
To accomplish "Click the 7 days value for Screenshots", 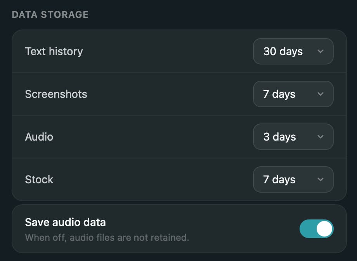I will [279, 94].
